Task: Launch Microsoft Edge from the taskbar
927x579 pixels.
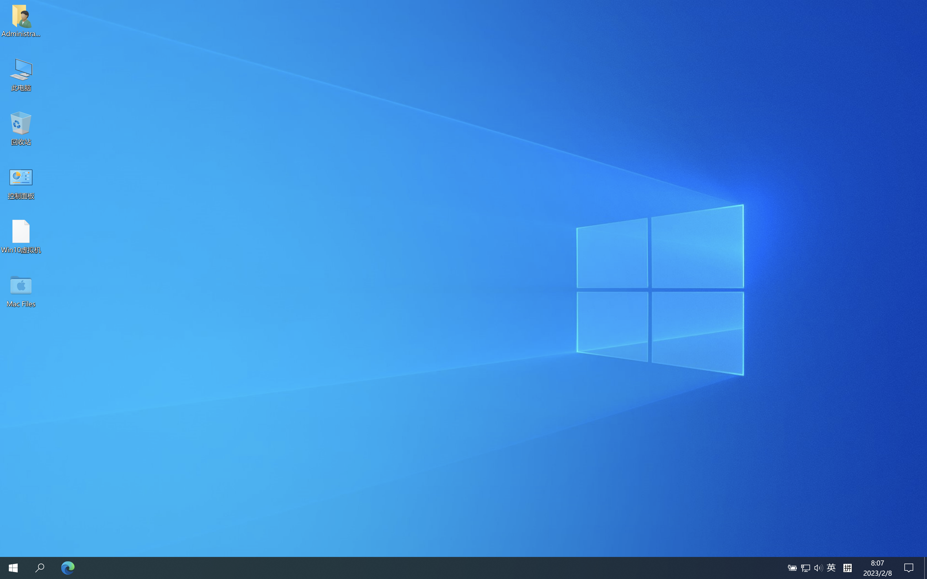Action: 68,567
